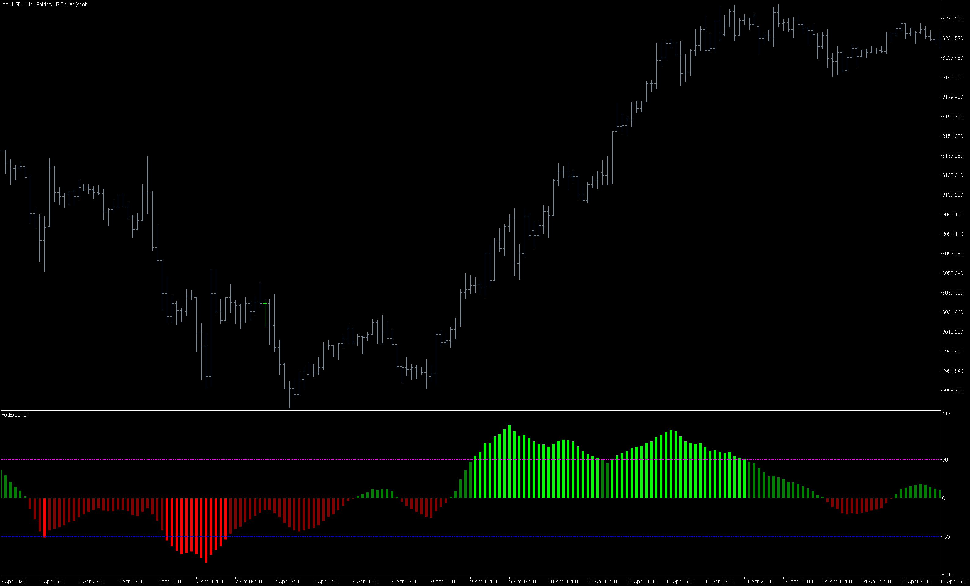Click the time label 7 Apr 01:00
Viewport: 970px width, 586px height.
coord(209,582)
